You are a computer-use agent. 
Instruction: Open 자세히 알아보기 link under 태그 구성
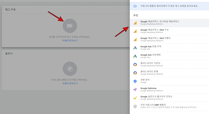click(x=70, y=40)
